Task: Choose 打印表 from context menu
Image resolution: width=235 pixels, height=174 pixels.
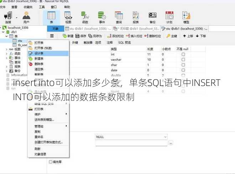Action: [48, 109]
